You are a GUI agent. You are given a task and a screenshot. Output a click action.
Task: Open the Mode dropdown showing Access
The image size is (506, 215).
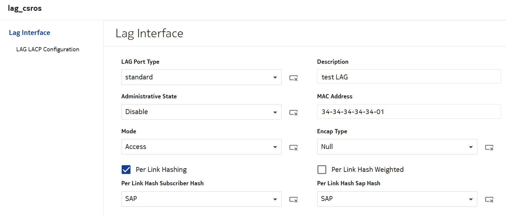click(275, 147)
